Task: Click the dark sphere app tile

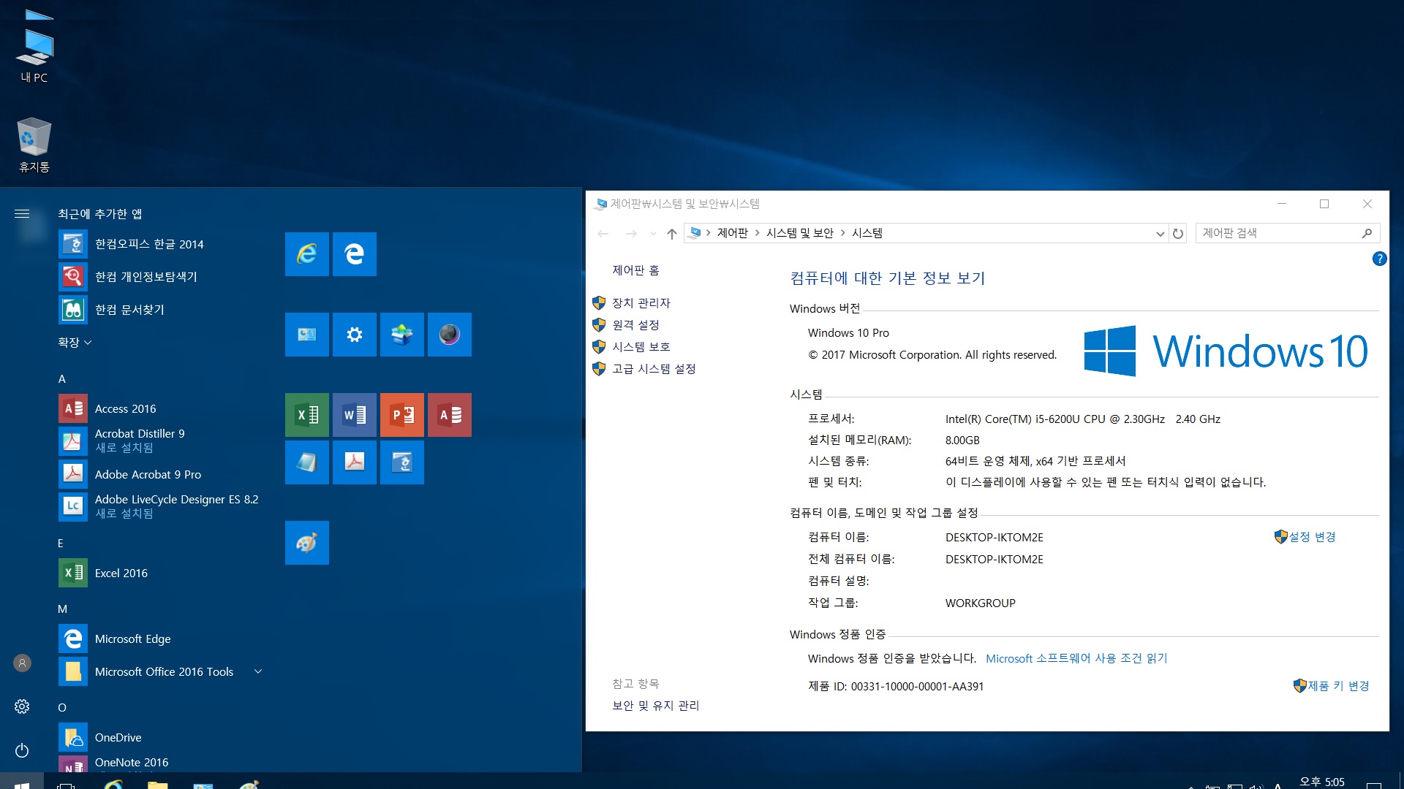Action: tap(450, 335)
